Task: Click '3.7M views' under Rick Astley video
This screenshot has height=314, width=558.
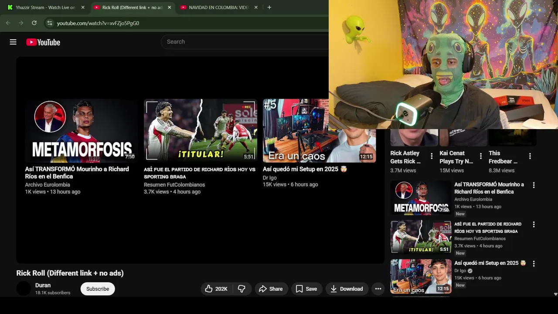Action: (x=403, y=171)
